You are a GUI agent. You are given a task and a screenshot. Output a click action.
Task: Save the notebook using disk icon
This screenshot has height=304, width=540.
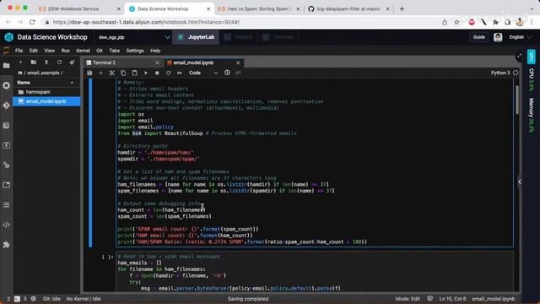[89, 73]
